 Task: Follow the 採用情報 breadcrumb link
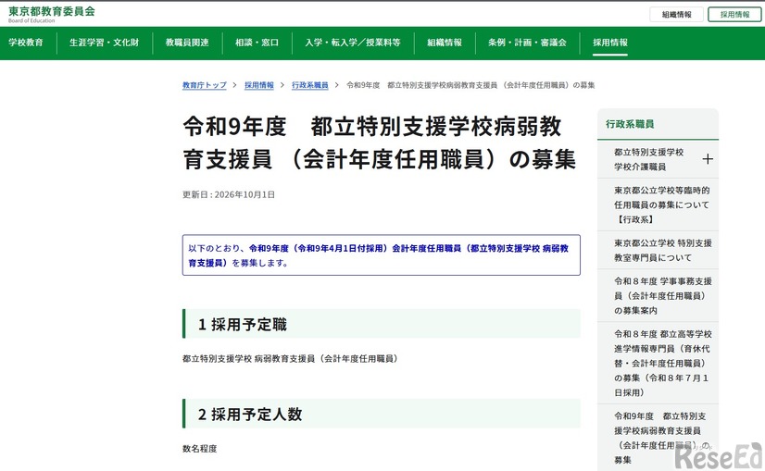[x=259, y=85]
